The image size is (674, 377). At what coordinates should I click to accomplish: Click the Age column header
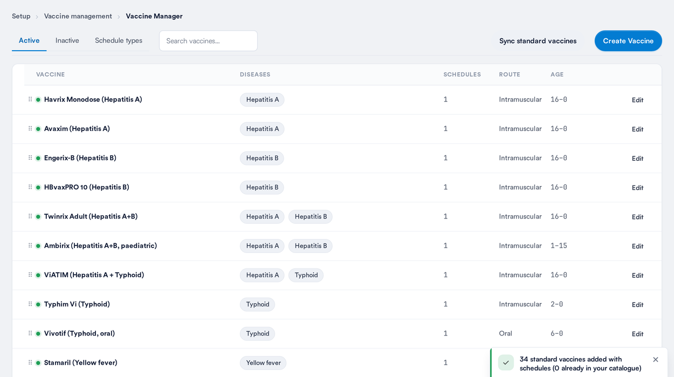[557, 74]
